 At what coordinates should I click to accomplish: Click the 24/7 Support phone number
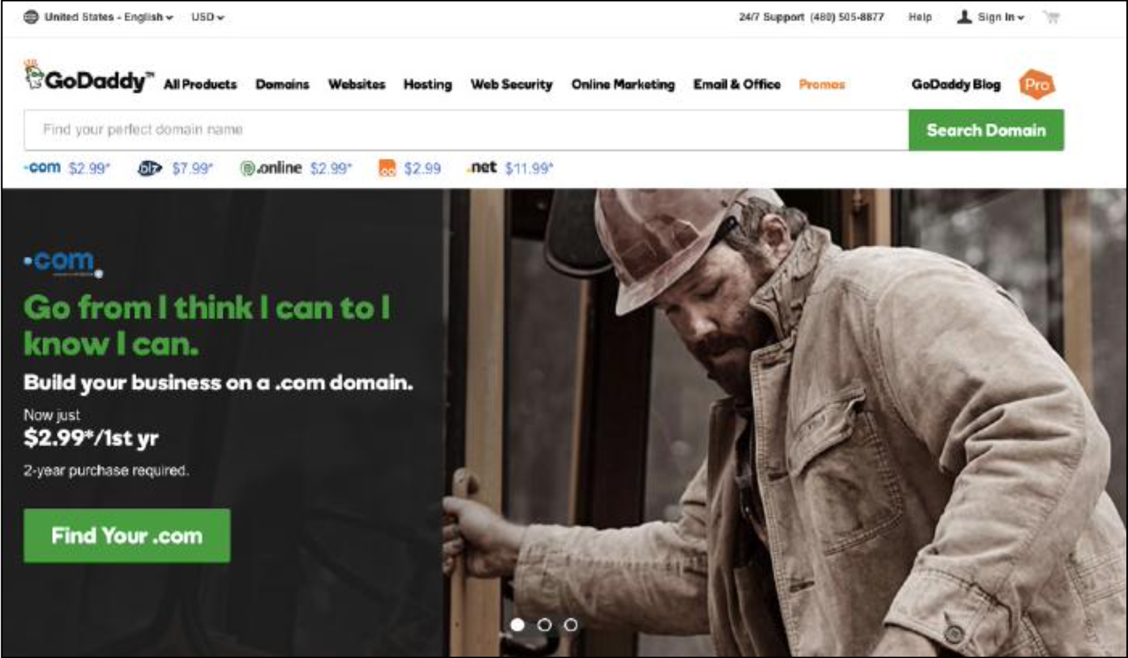[846, 17]
